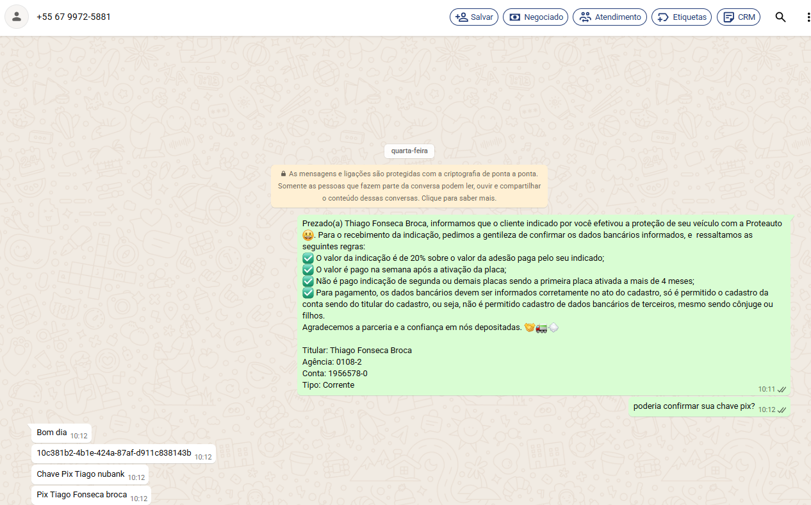Viewport: 811px width, 505px height.
Task: Select the "Chave Pix Tiago nubank" message
Action: click(81, 474)
